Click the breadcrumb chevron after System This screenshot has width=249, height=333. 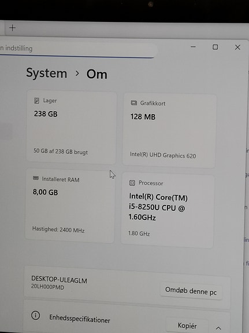pos(77,74)
